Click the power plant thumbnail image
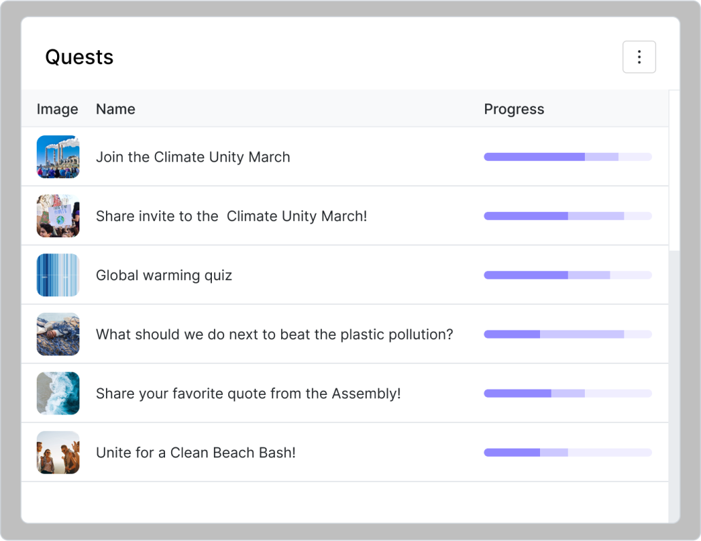The width and height of the screenshot is (701, 541). tap(58, 157)
